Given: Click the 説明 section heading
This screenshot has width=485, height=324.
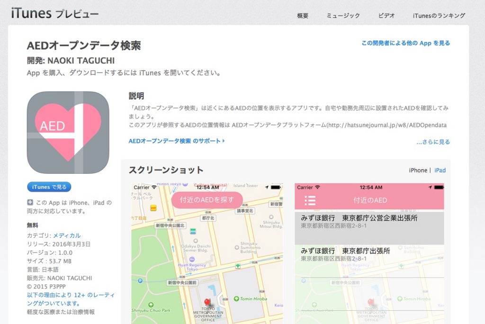Looking at the screenshot, I should [x=136, y=96].
